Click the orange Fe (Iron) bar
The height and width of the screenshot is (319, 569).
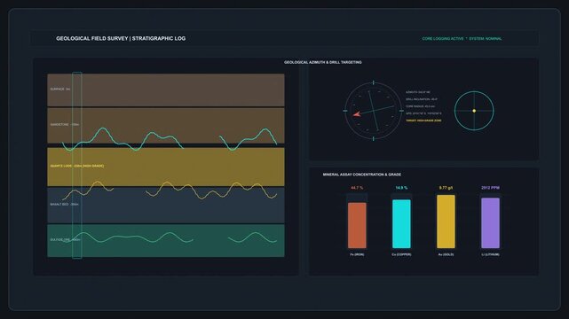tap(357, 225)
